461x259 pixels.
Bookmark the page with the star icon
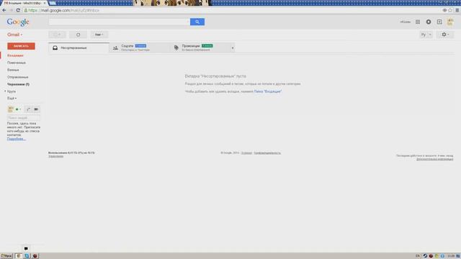click(x=450, y=10)
